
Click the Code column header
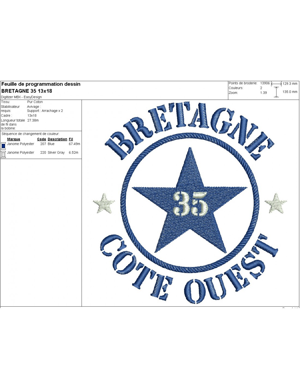[x=41, y=139]
